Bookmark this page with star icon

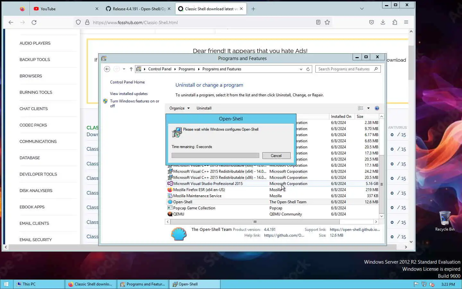[x=327, y=22]
